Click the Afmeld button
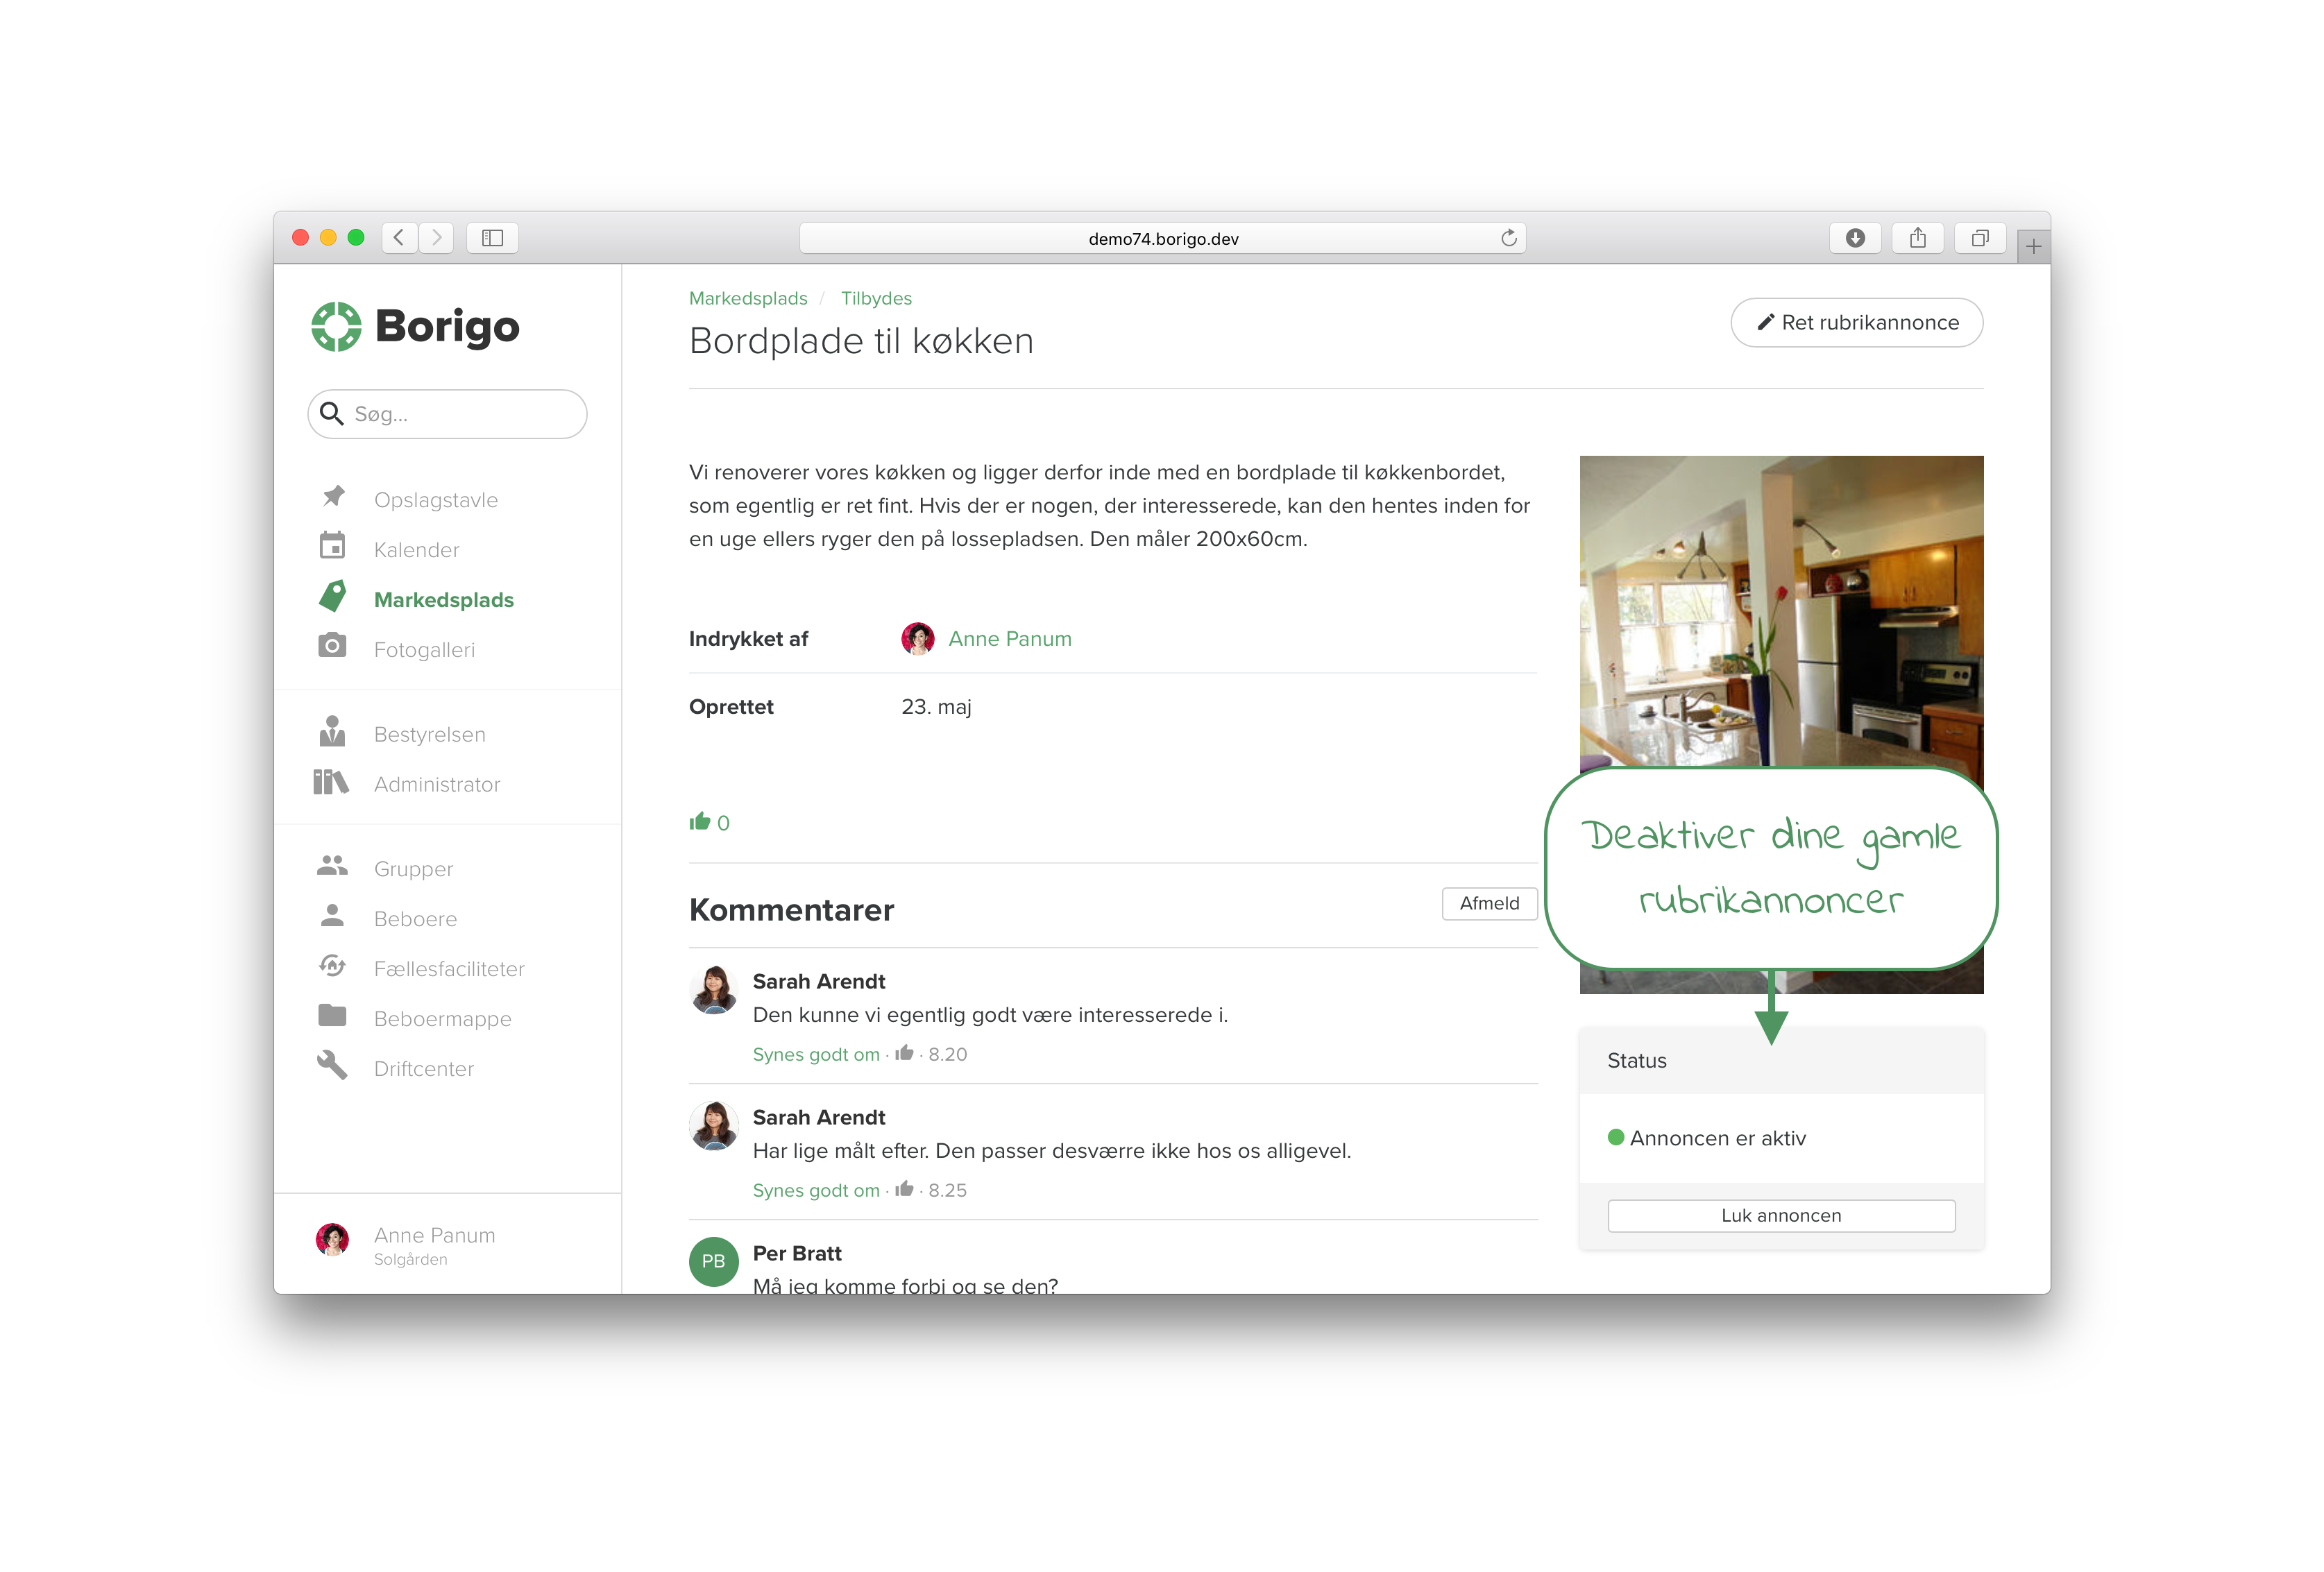Viewport: 2324px width, 1572px height. click(x=1489, y=903)
